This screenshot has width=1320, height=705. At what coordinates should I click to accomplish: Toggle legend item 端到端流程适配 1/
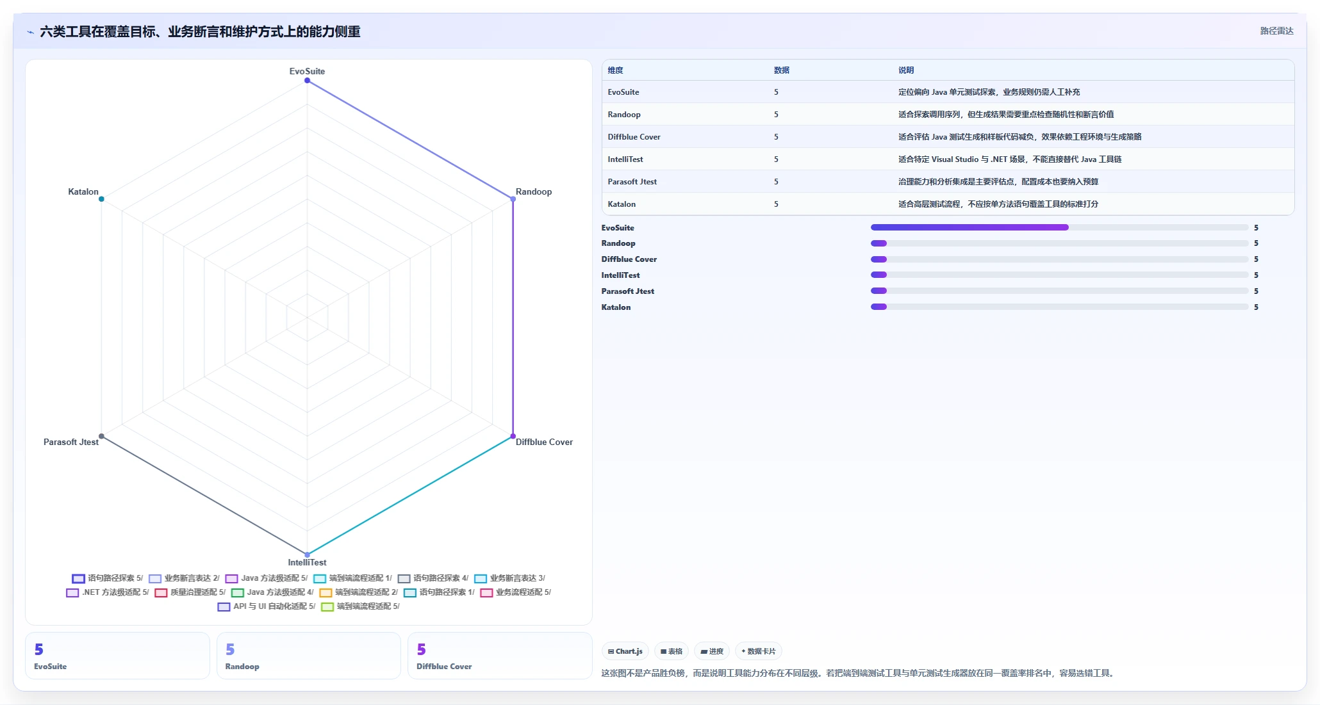352,578
